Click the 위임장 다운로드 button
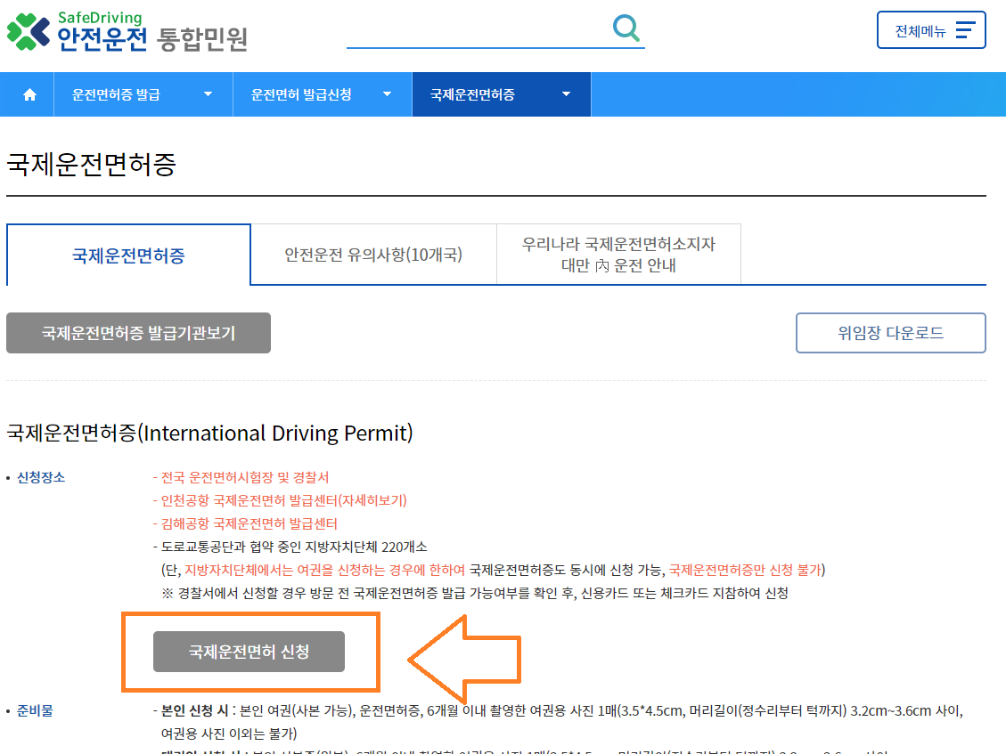 click(890, 332)
